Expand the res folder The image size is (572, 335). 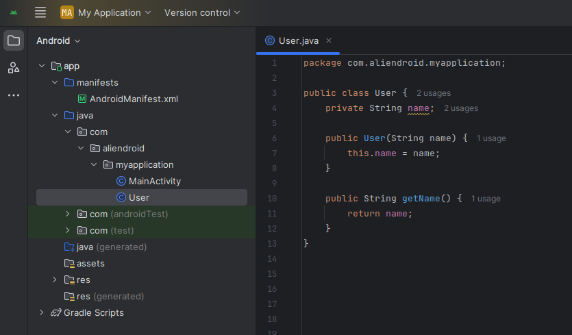coord(55,280)
